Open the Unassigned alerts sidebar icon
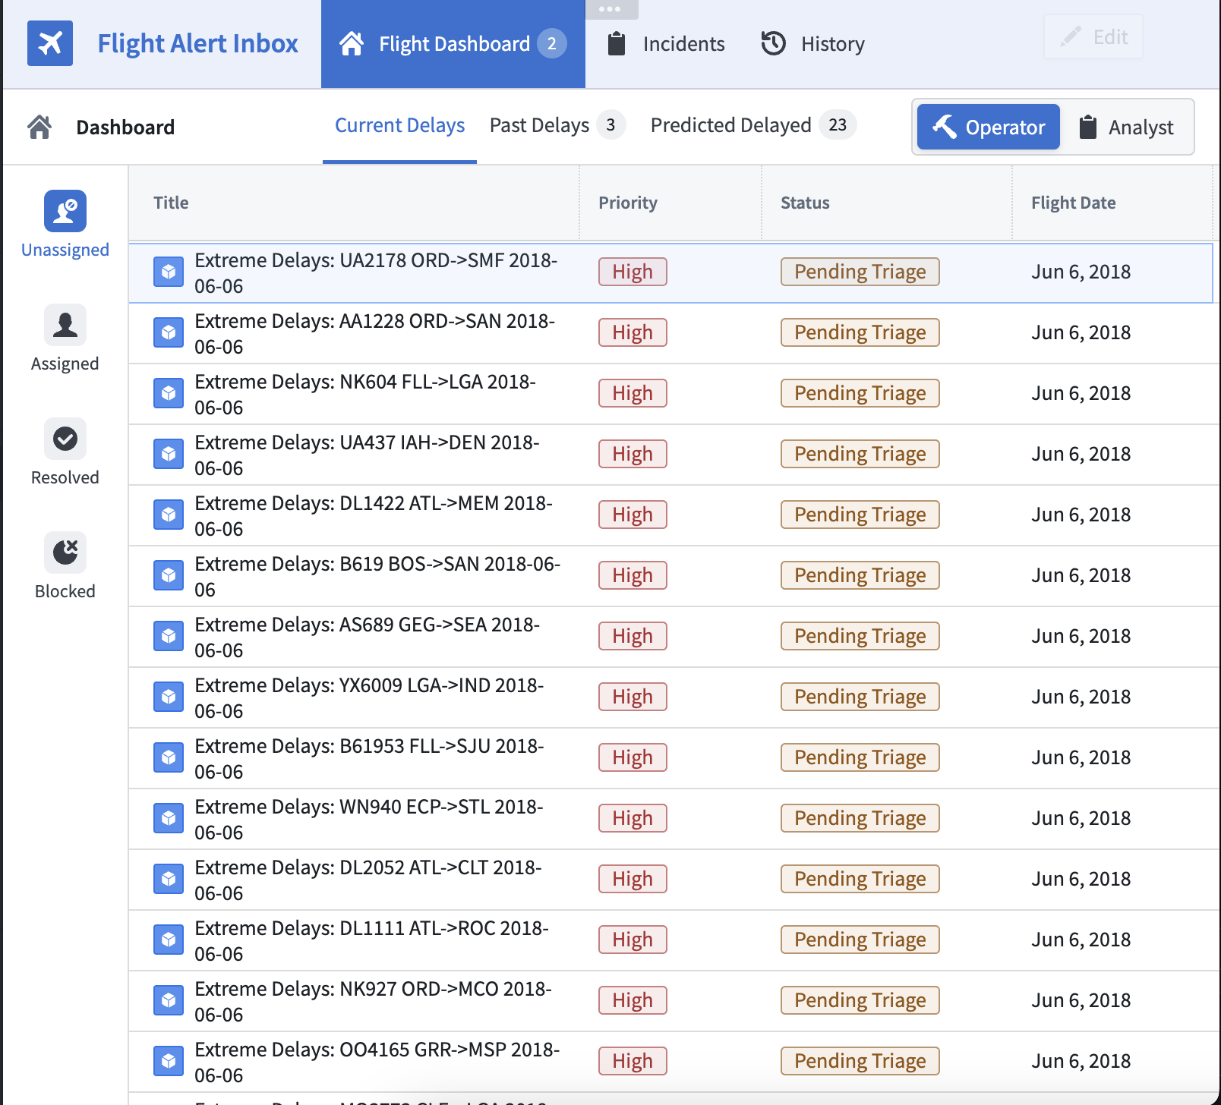Image resolution: width=1221 pixels, height=1105 pixels. 65,211
